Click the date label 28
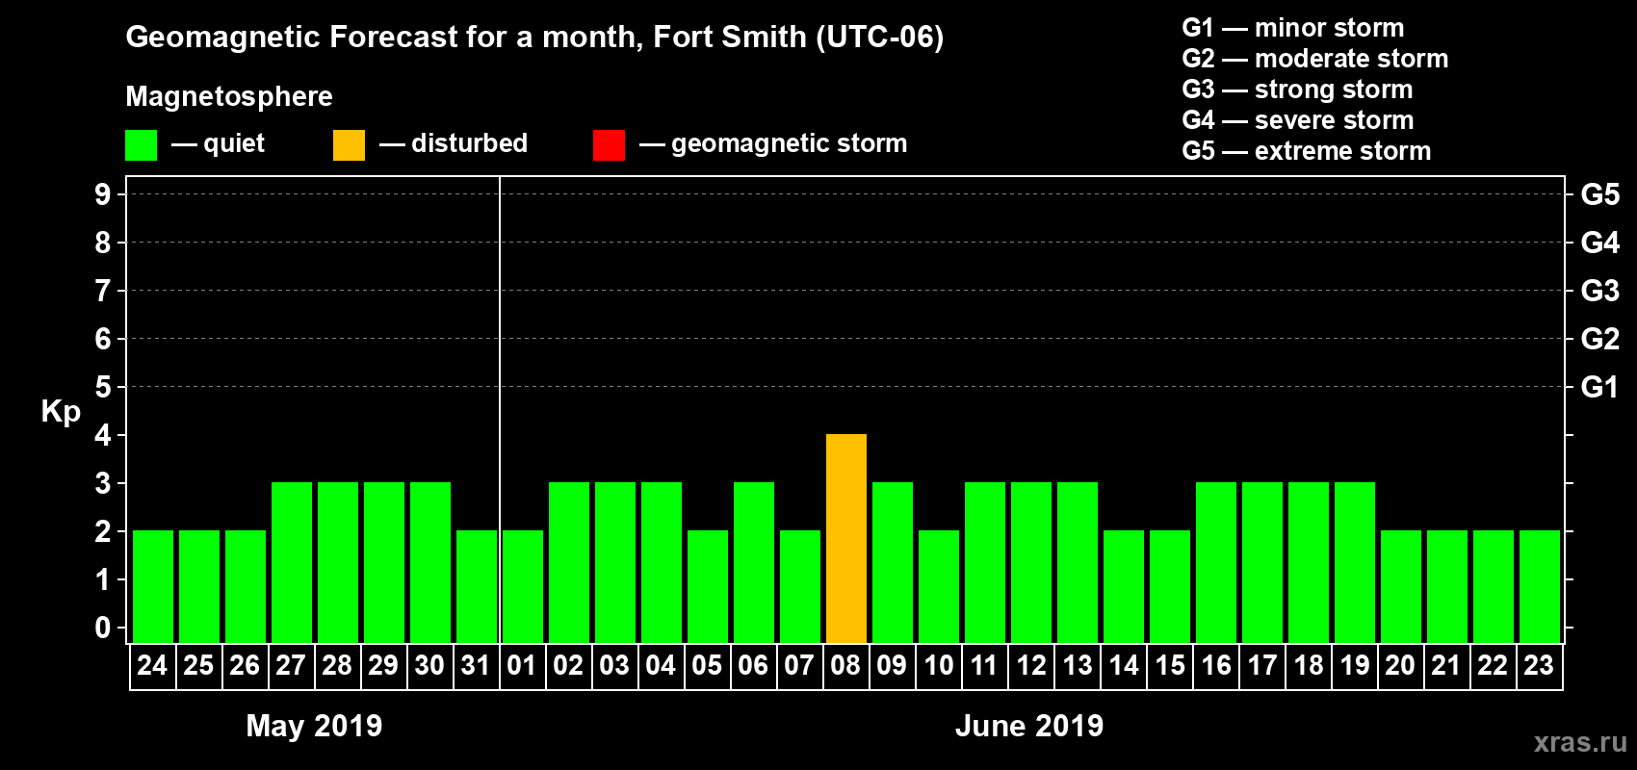This screenshot has height=770, width=1637. point(337,665)
